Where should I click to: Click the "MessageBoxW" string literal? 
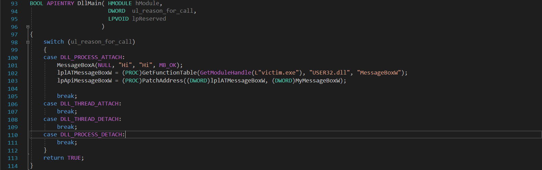coord(379,73)
